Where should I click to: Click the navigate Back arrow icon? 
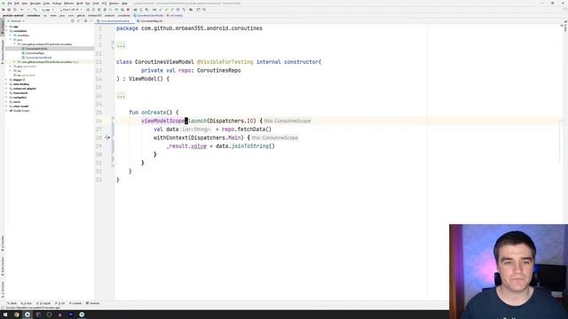tap(21, 10)
